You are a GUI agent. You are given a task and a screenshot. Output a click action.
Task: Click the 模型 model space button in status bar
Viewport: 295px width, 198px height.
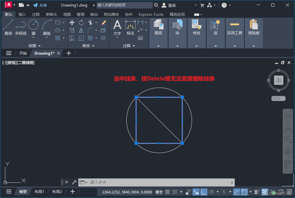pyautogui.click(x=159, y=192)
